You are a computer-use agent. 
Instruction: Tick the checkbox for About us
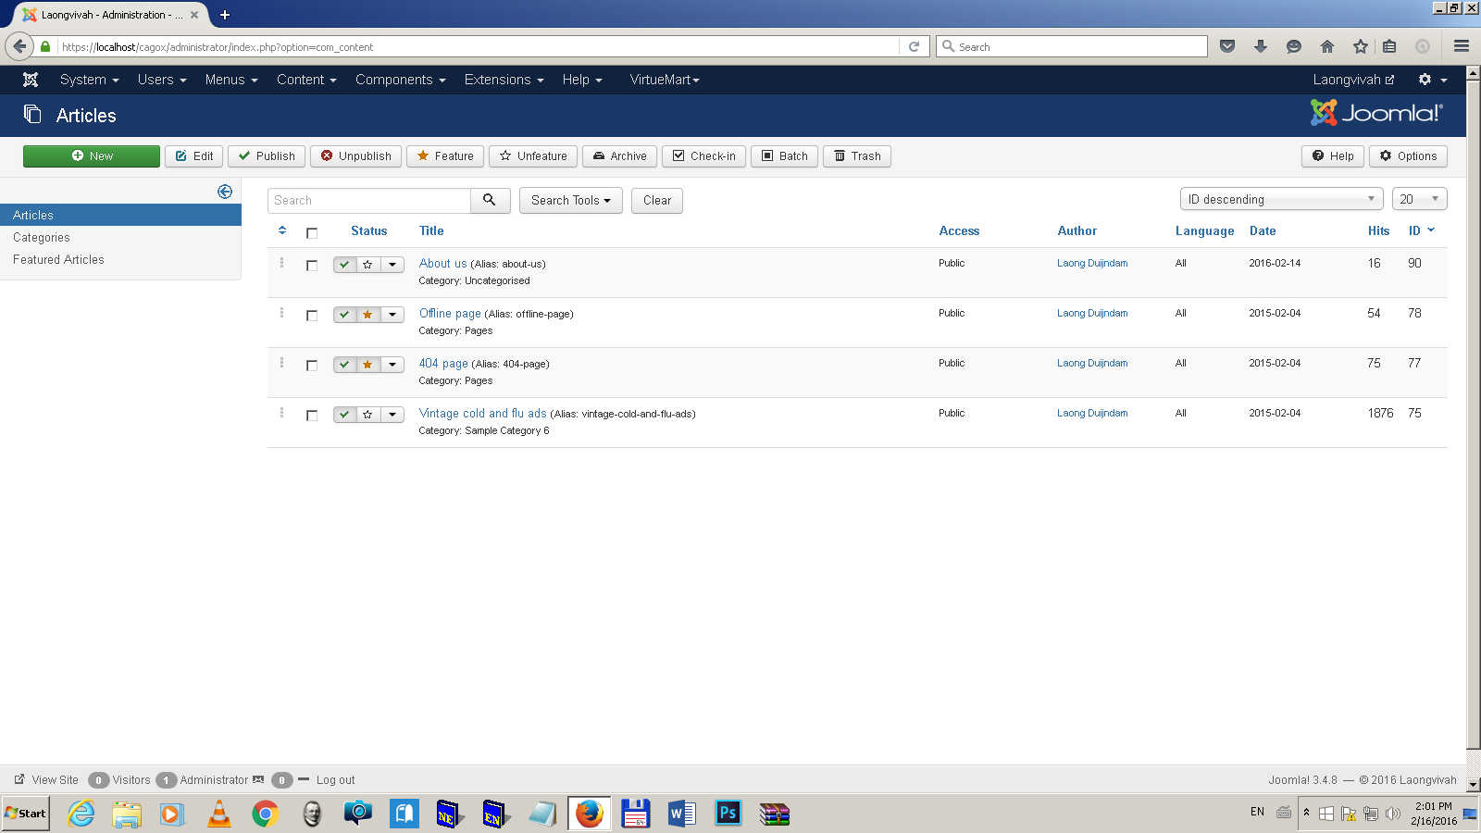point(312,266)
